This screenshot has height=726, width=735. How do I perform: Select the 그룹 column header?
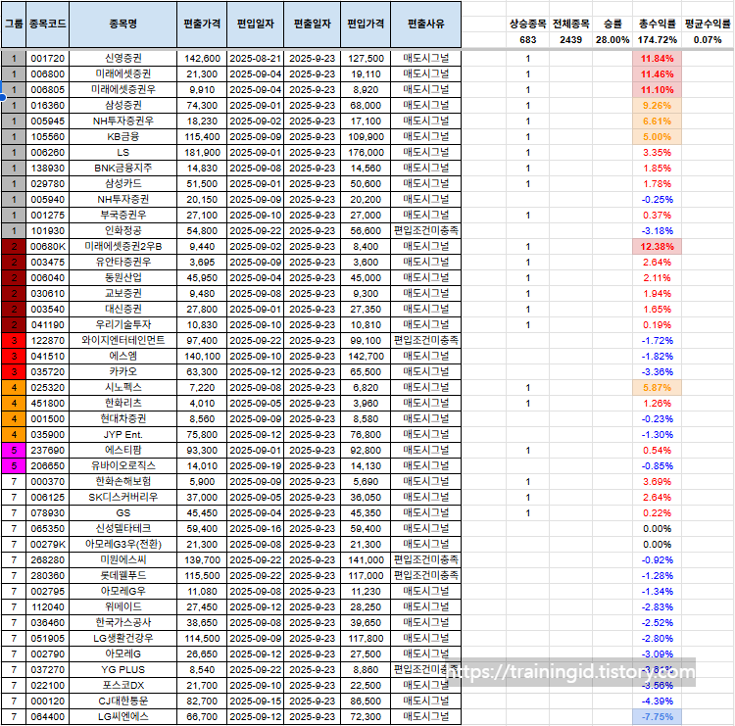(x=14, y=24)
